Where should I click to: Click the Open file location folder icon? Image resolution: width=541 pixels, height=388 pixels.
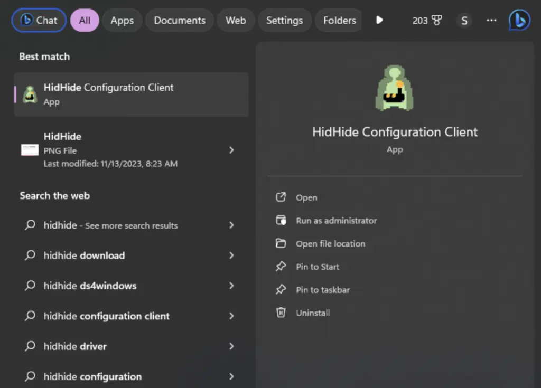click(281, 243)
